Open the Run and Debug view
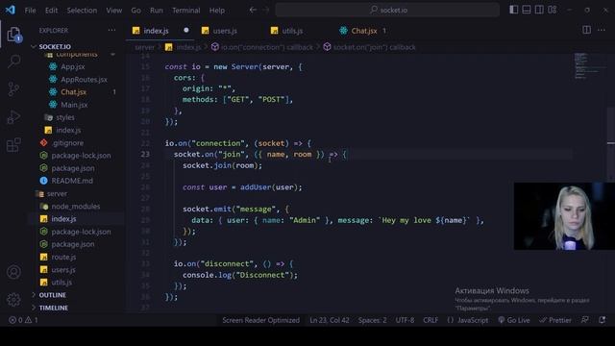 click(13, 117)
